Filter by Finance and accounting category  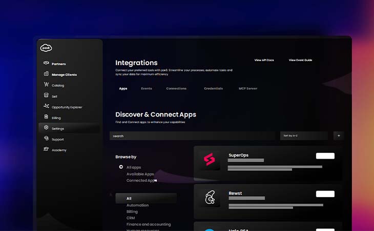tap(149, 224)
